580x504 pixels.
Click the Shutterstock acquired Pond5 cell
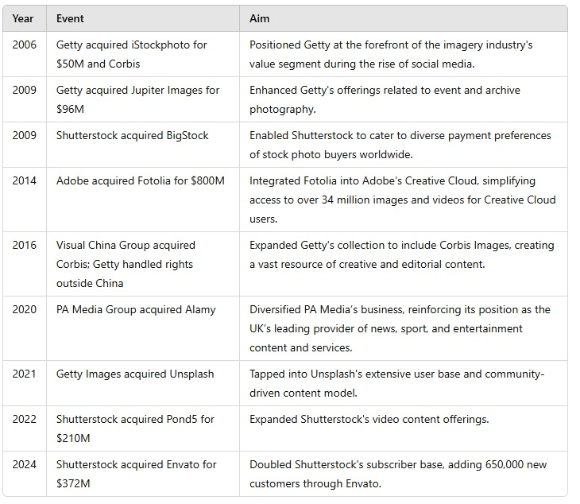tap(135, 428)
